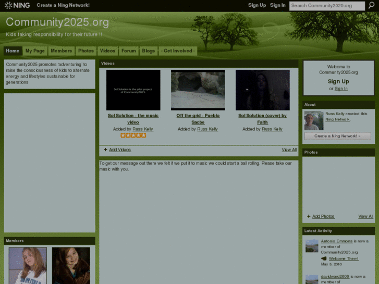Open the Videos tab

coord(107,51)
